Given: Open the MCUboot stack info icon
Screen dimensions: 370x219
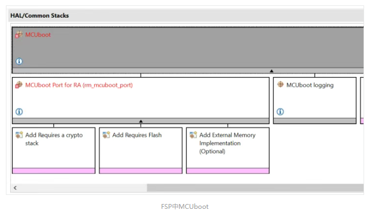Looking at the screenshot, I should (19, 62).
